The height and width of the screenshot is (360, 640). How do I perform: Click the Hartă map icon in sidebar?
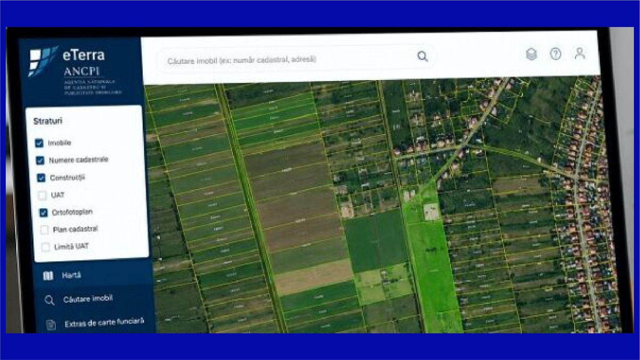click(48, 276)
